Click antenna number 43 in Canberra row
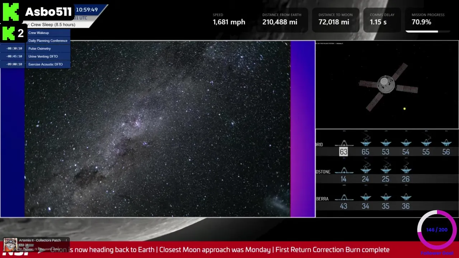 [344, 206]
